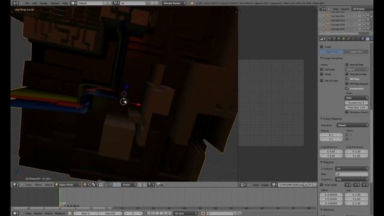Click the Crop Minimum X field
Viewport: 384px width, 216px height.
[x=331, y=151]
